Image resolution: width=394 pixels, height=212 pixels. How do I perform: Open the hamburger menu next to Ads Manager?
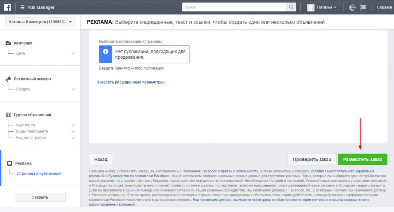tap(22, 7)
